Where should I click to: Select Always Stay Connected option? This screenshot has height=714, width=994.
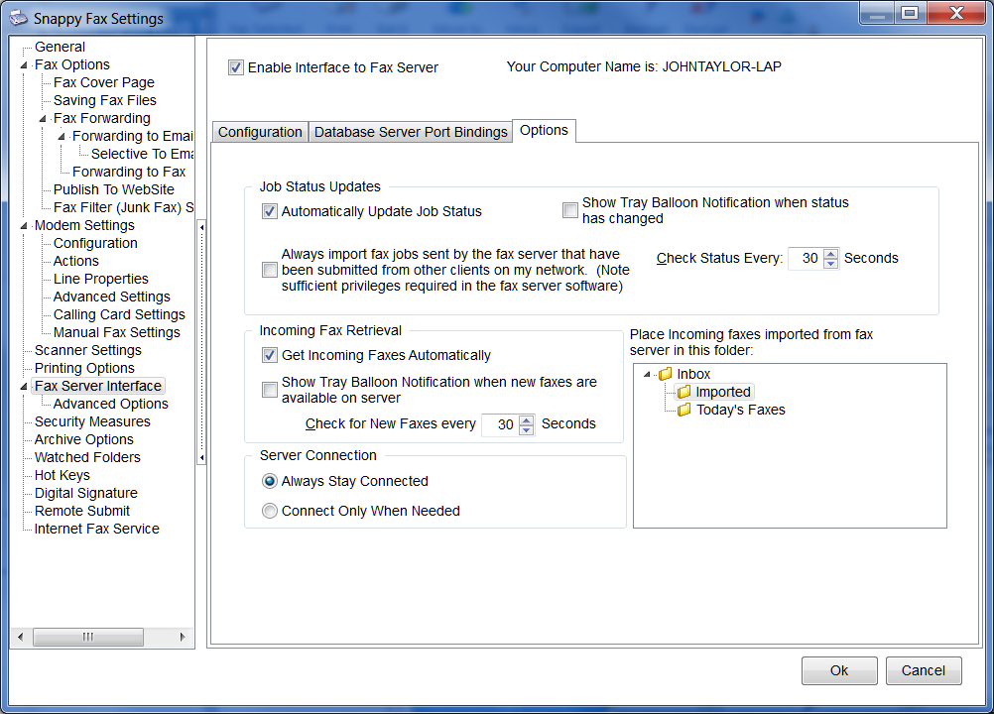pos(270,481)
